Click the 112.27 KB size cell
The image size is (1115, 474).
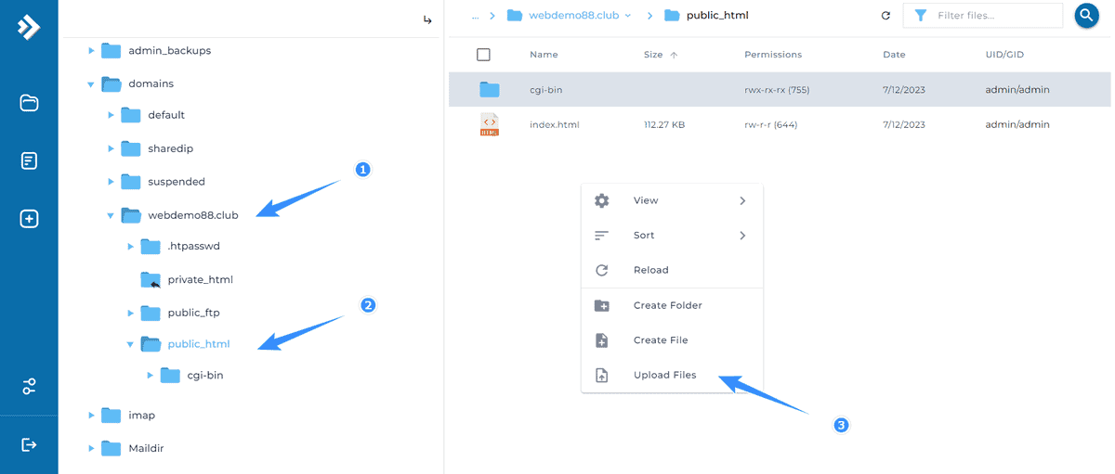pos(664,124)
